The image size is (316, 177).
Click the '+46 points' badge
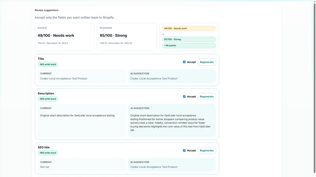coord(189,46)
